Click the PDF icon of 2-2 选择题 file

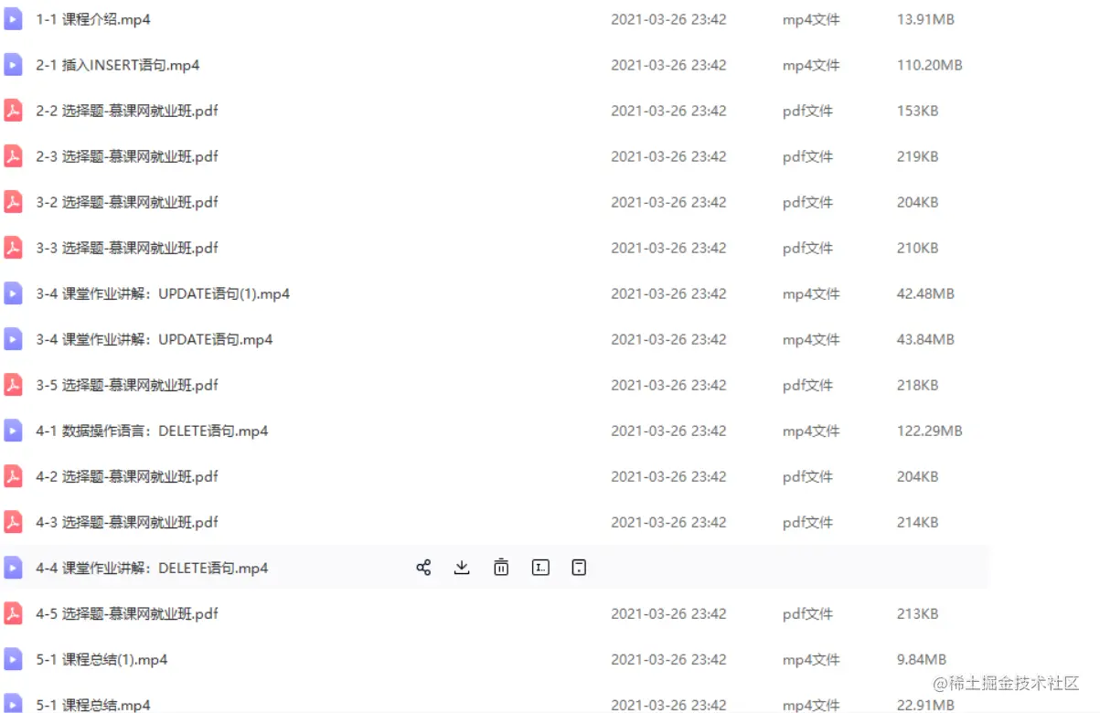[x=13, y=111]
